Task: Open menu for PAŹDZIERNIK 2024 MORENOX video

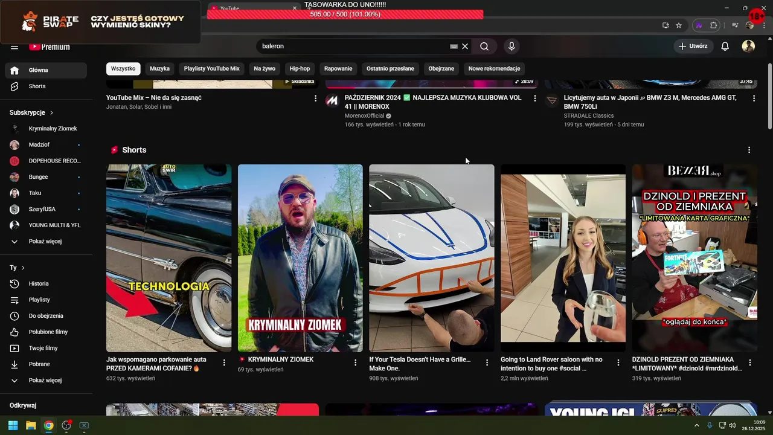Action: tap(534, 98)
